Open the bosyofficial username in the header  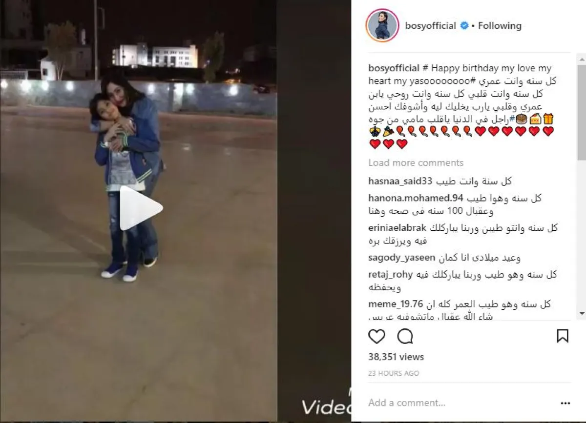(431, 26)
